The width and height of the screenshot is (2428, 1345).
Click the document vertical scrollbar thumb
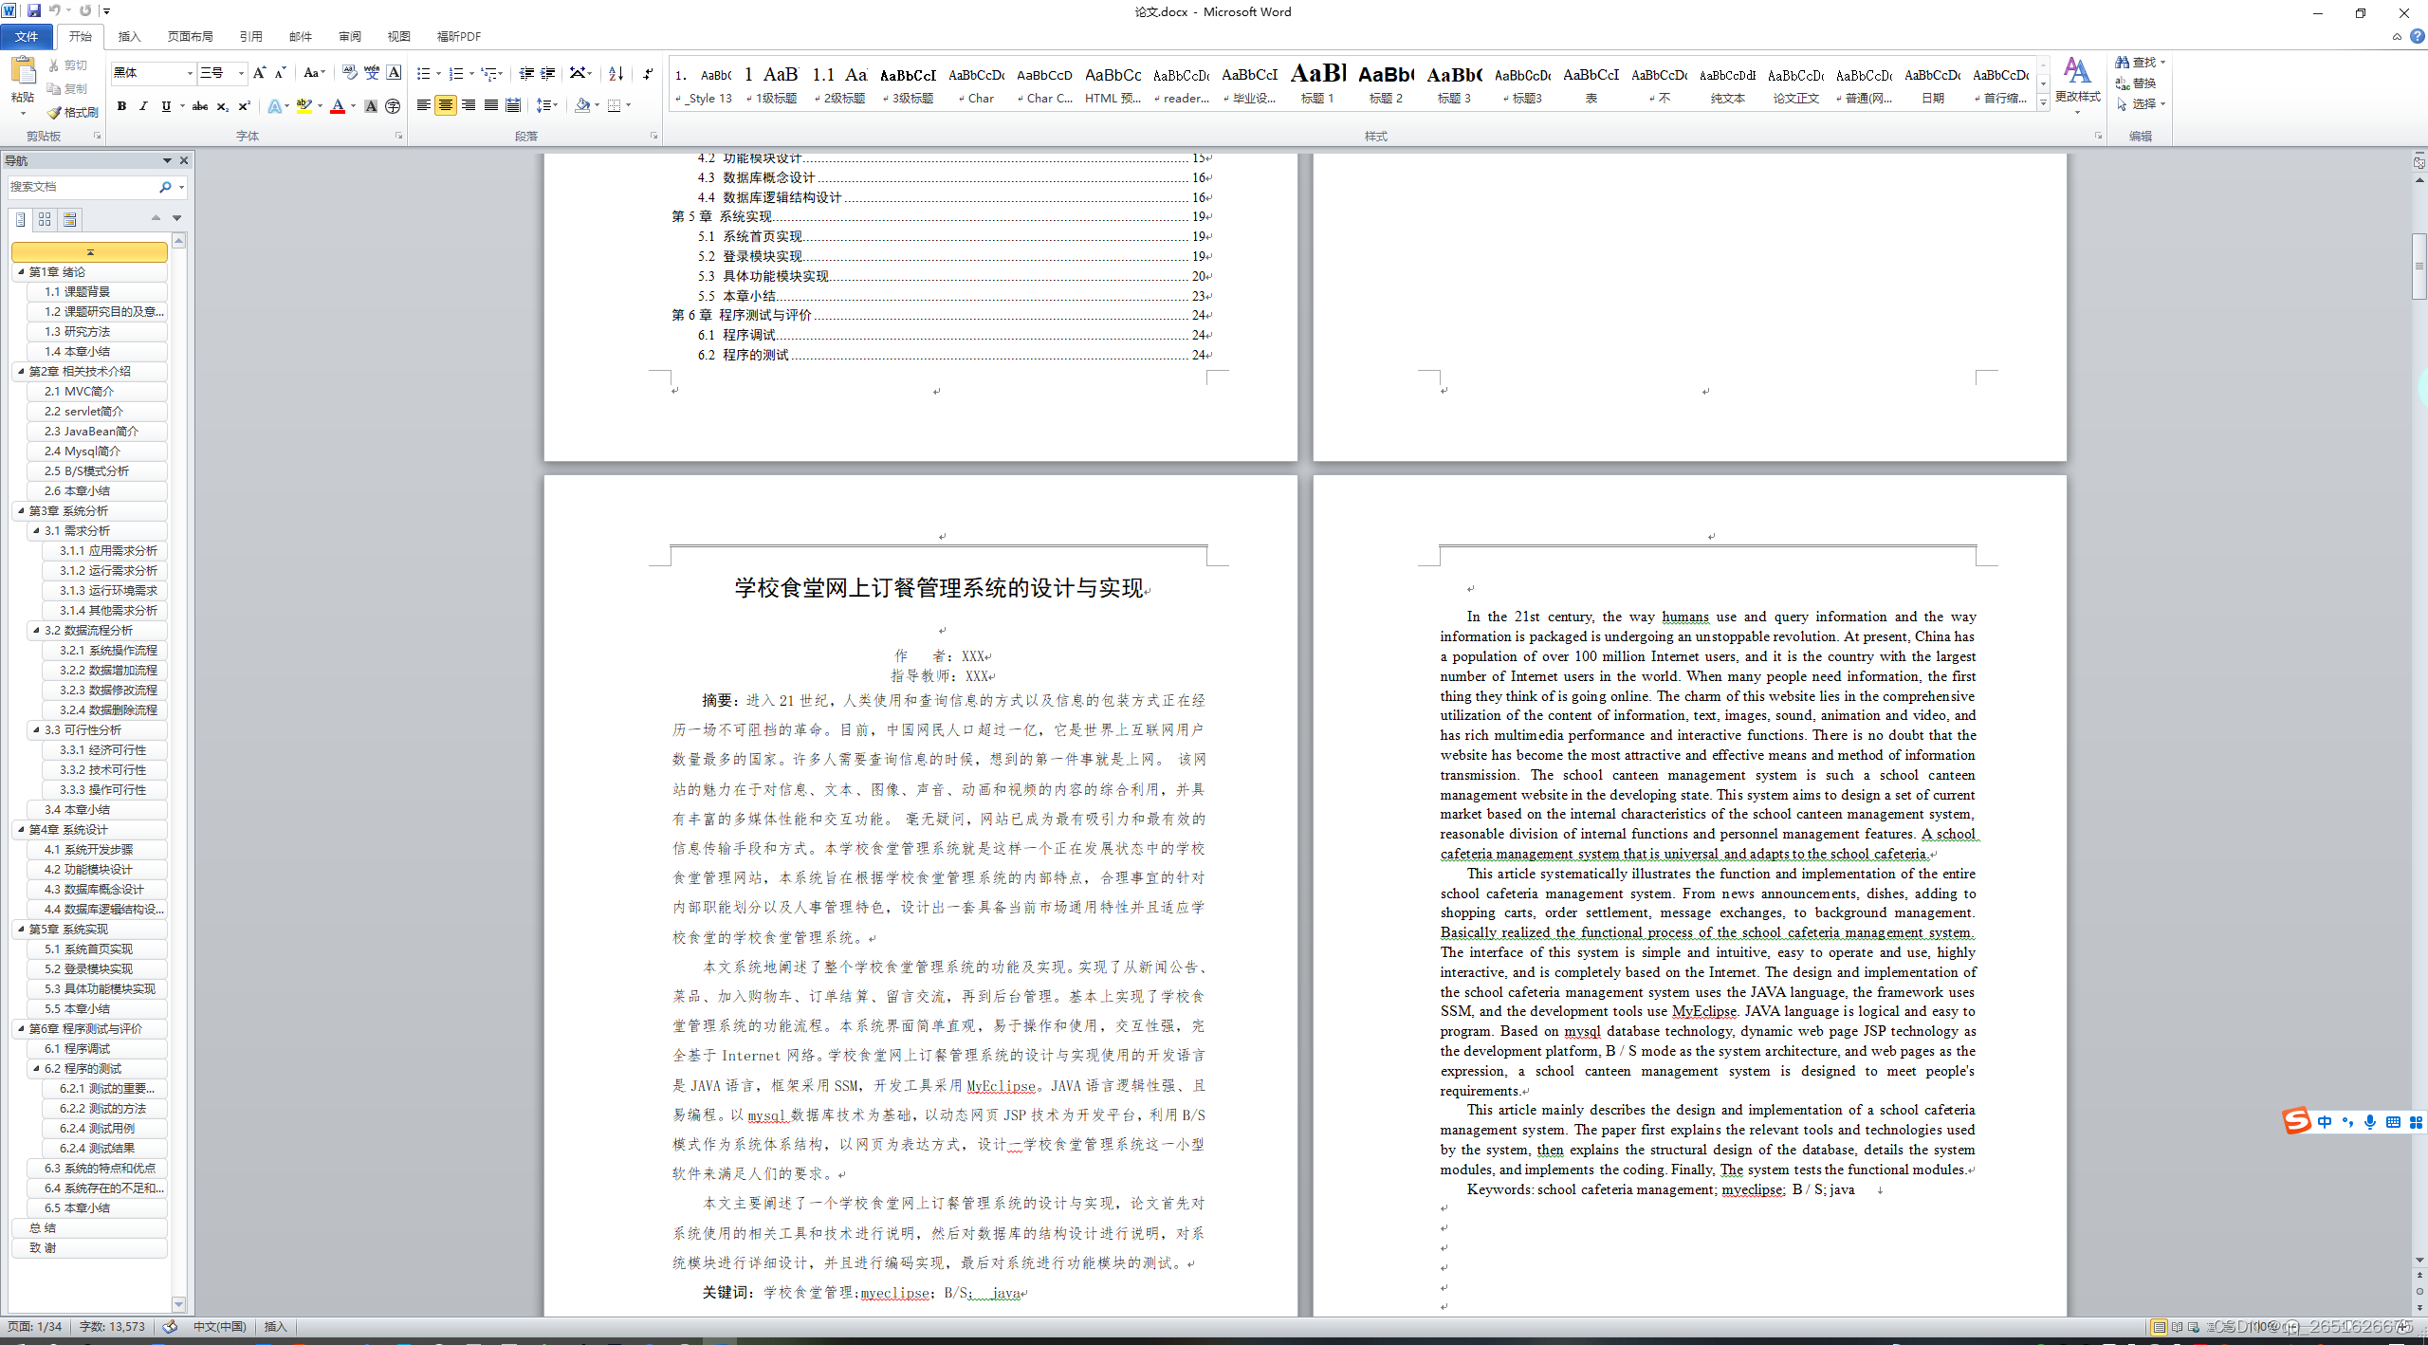pyautogui.click(x=2419, y=266)
